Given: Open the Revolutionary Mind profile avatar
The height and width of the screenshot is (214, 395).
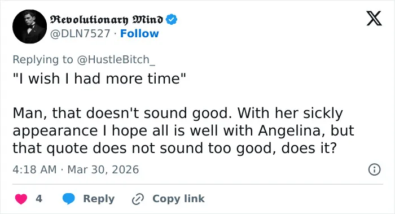Looking at the screenshot, I should pos(30,27).
